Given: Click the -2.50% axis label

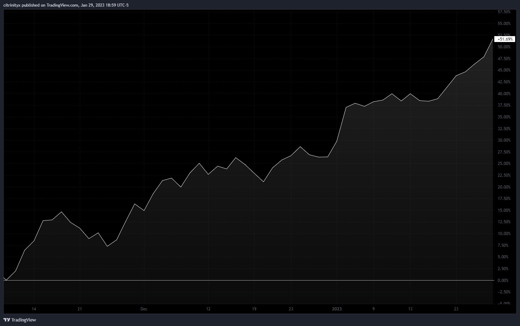Looking at the screenshot, I should click(504, 292).
